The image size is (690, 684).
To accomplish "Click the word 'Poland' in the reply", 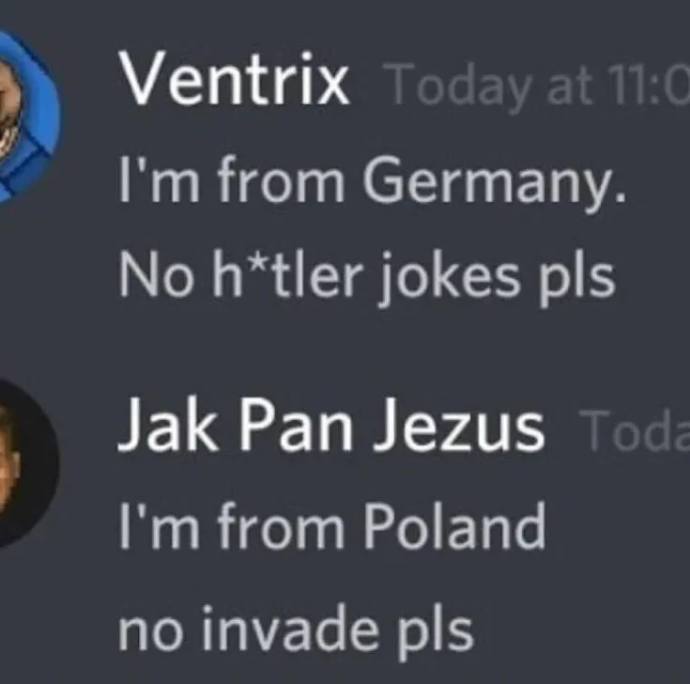I will pos(454,526).
